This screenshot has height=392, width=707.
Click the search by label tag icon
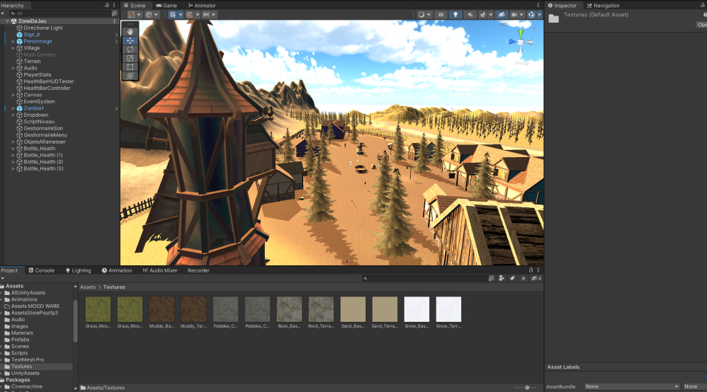point(512,278)
